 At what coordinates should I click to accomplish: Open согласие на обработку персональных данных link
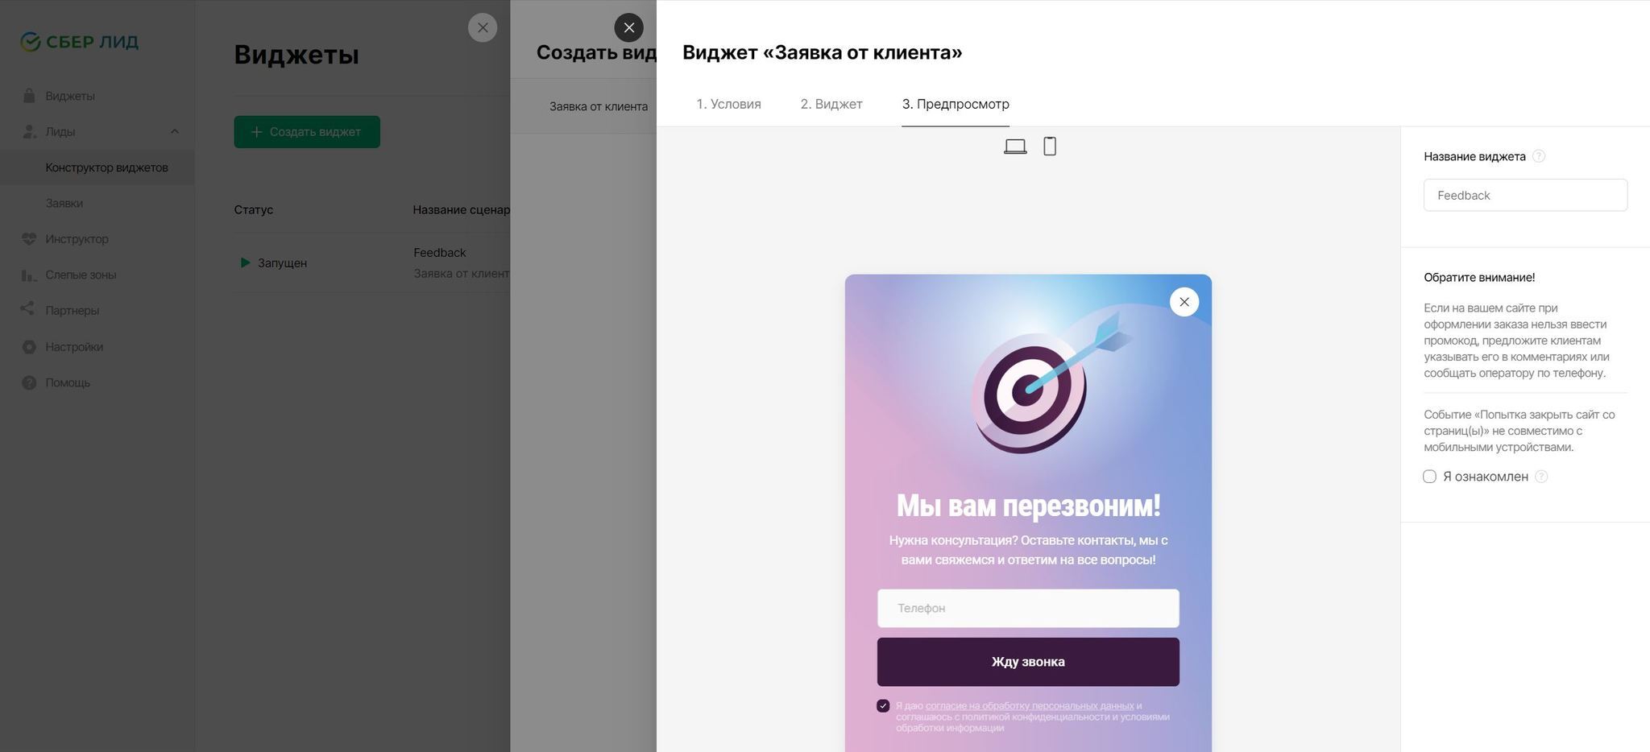[x=1030, y=706]
